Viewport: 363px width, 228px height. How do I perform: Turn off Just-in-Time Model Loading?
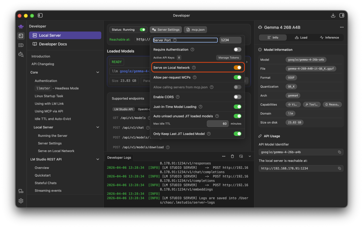(x=237, y=107)
